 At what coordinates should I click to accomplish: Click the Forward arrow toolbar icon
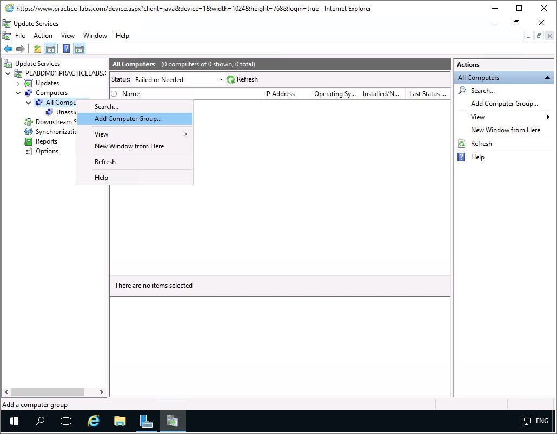tap(21, 49)
